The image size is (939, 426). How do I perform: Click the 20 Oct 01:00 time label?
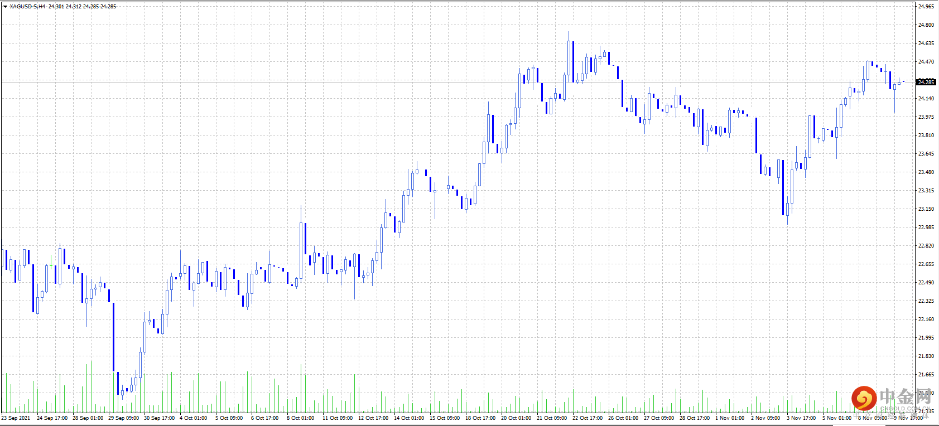click(x=516, y=418)
